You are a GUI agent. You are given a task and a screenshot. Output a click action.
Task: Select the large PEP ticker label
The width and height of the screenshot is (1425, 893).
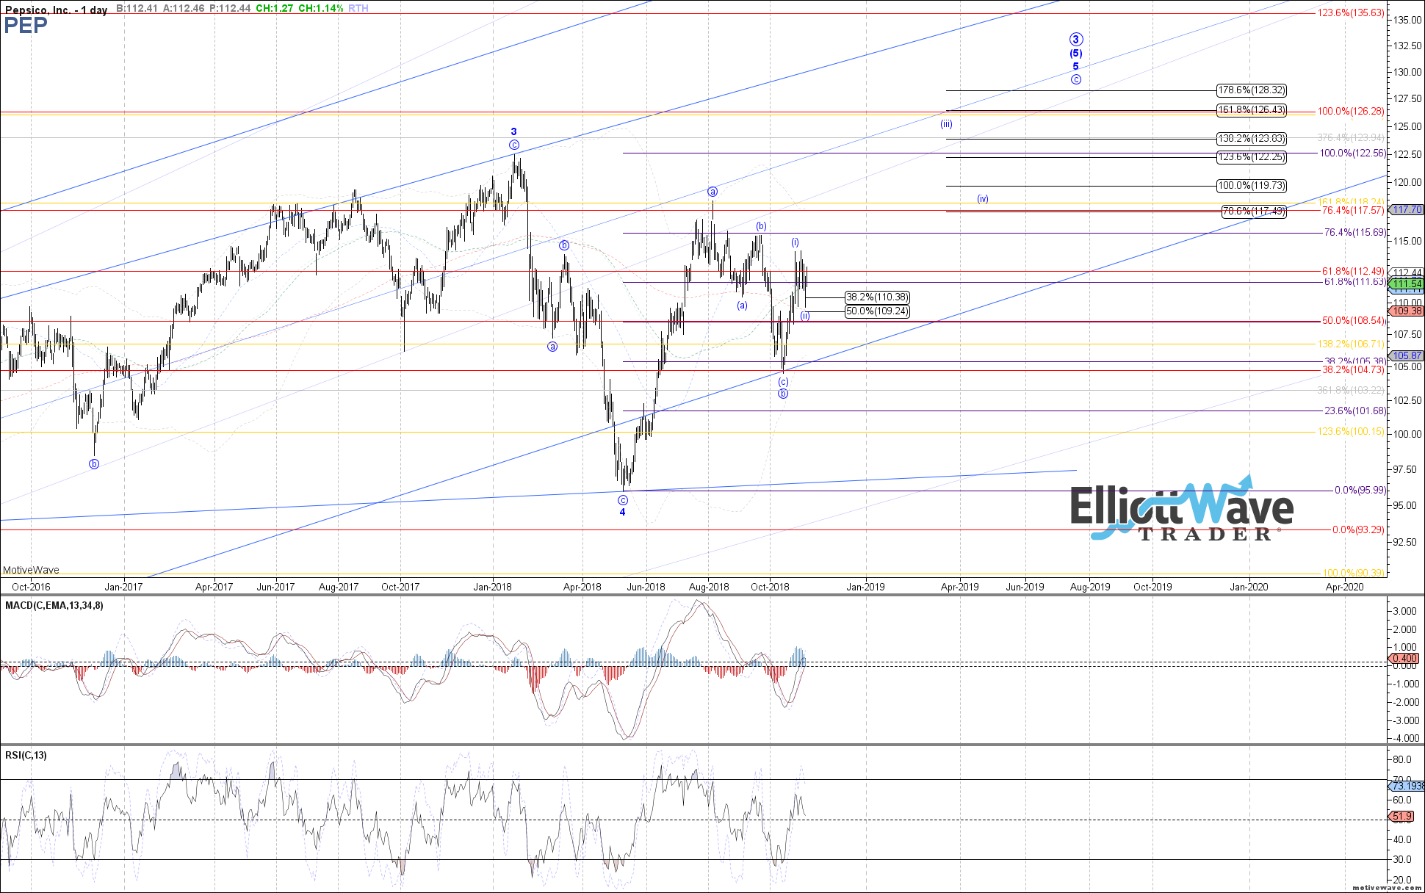click(26, 25)
